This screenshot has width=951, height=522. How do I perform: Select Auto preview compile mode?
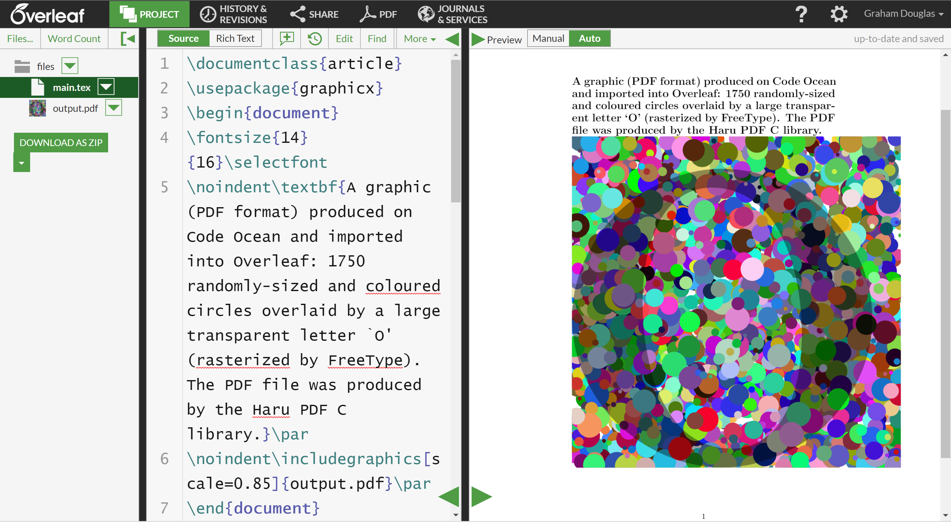(x=589, y=38)
